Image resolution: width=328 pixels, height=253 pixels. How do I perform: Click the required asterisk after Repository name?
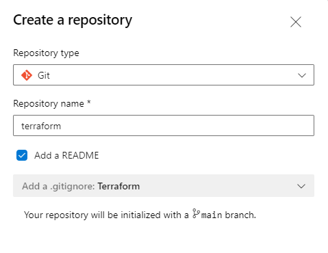tap(89, 102)
